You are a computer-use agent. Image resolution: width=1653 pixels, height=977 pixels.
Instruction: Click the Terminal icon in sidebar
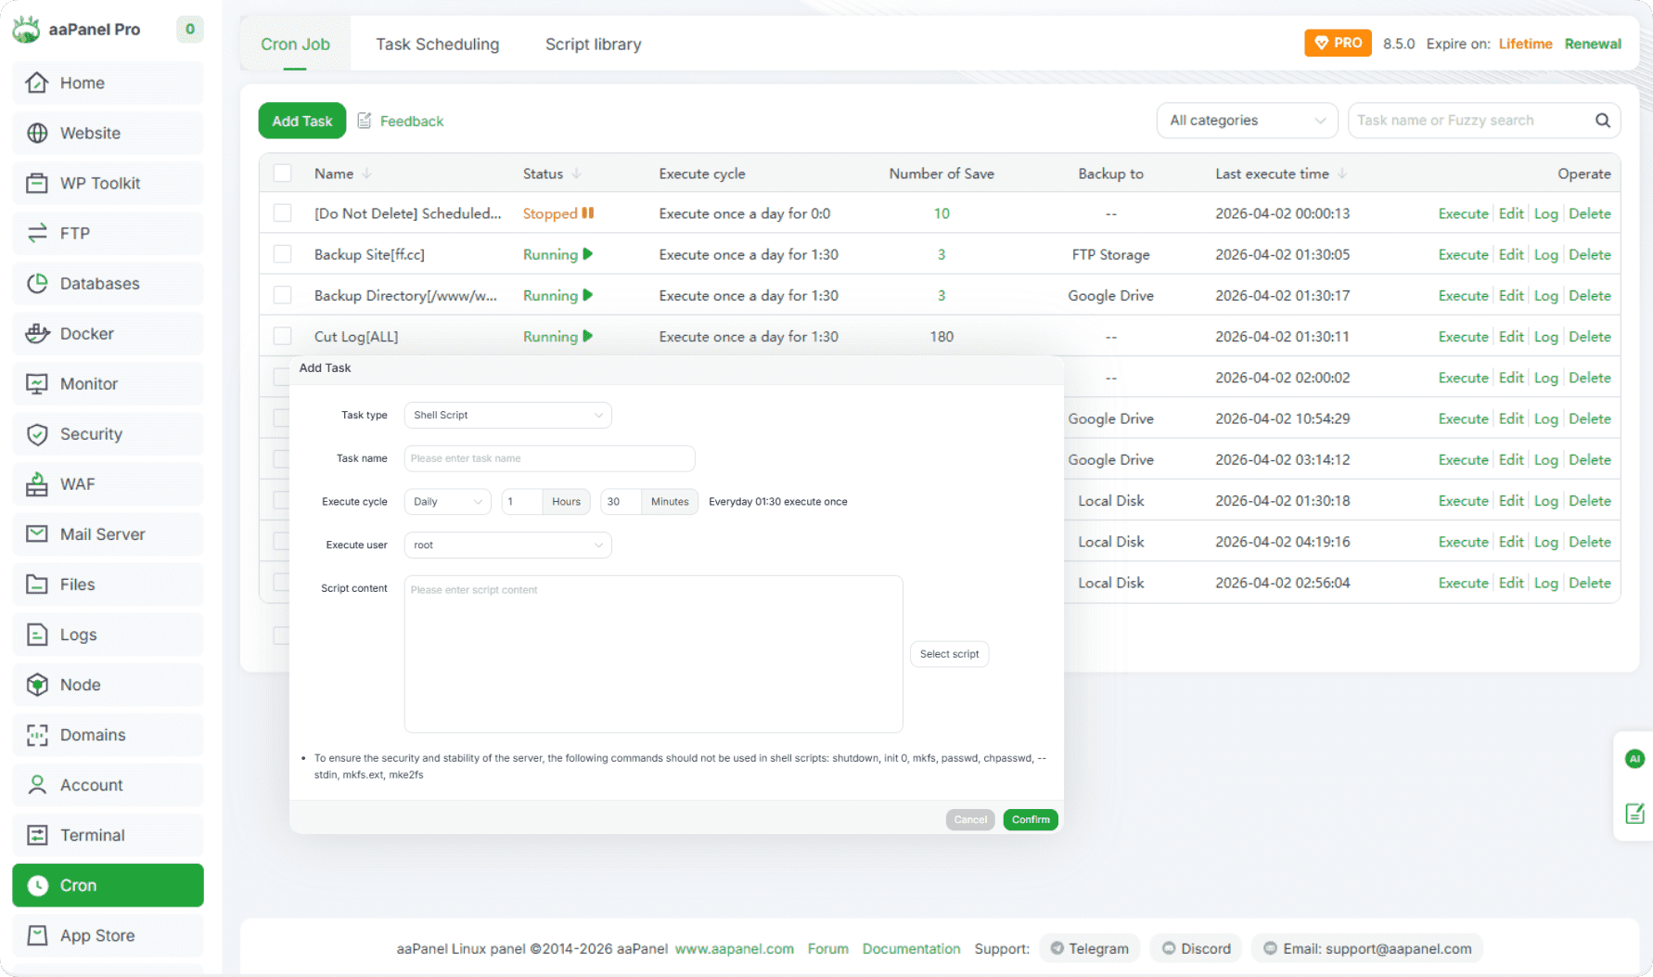(37, 835)
